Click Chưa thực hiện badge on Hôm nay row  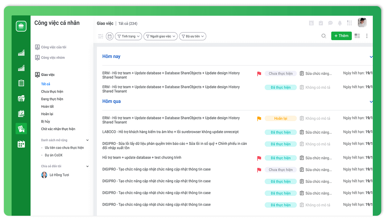tap(280, 73)
